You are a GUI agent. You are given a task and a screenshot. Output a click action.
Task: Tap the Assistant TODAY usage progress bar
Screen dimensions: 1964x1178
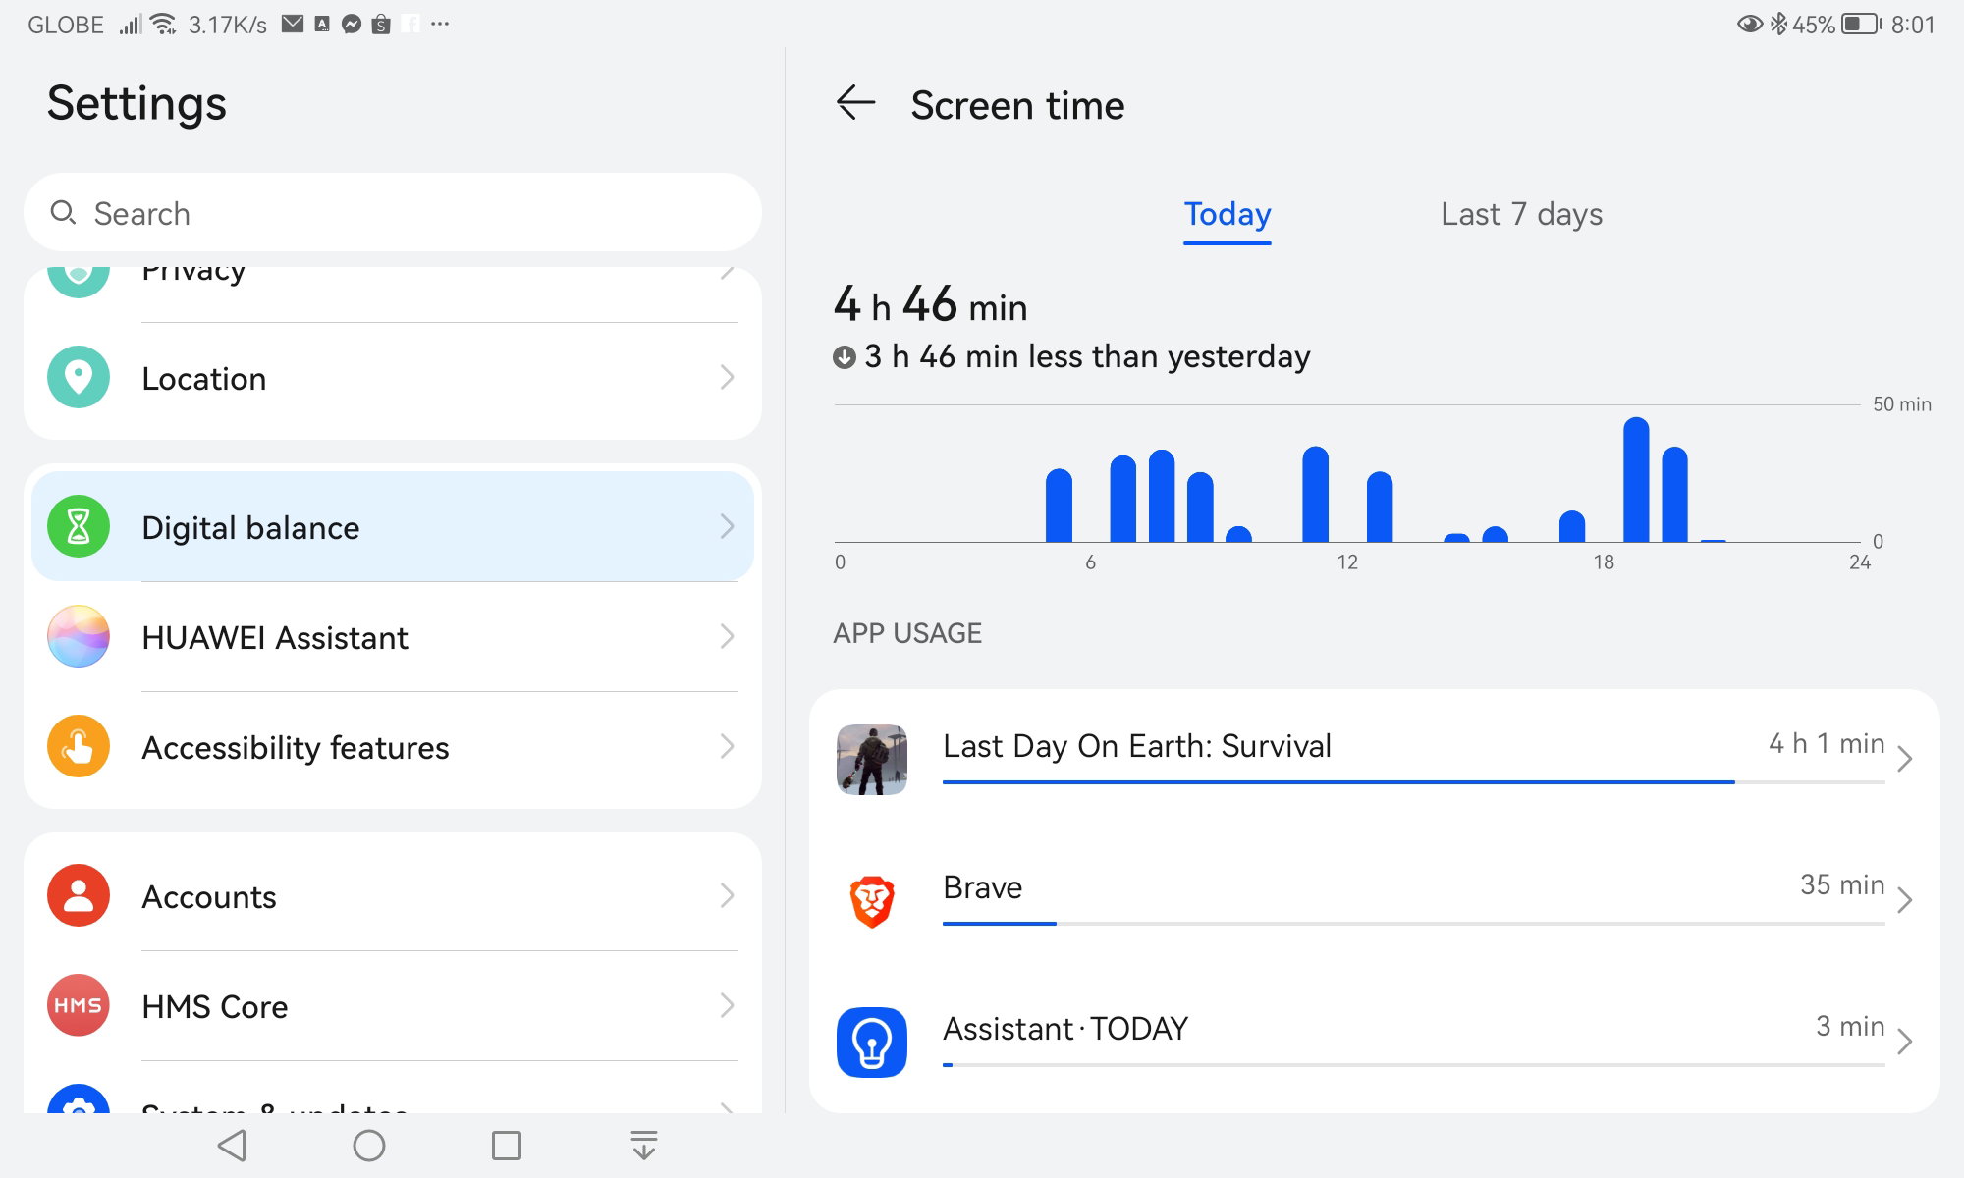point(1414,1065)
